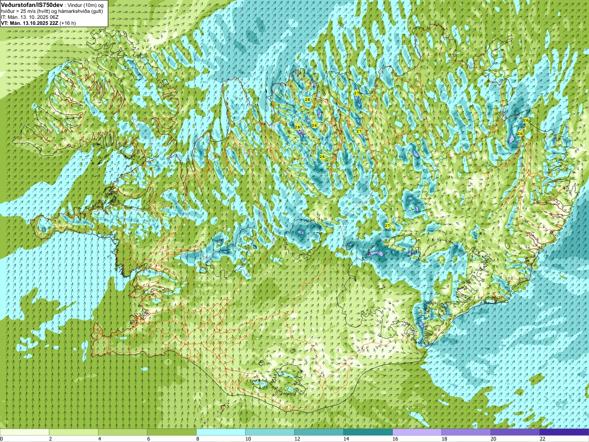
Task: Click the scale label "6"
Action: pos(149,439)
